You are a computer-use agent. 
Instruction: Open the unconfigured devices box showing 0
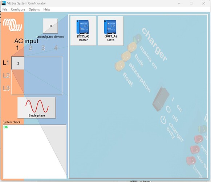pyautogui.click(x=50, y=26)
